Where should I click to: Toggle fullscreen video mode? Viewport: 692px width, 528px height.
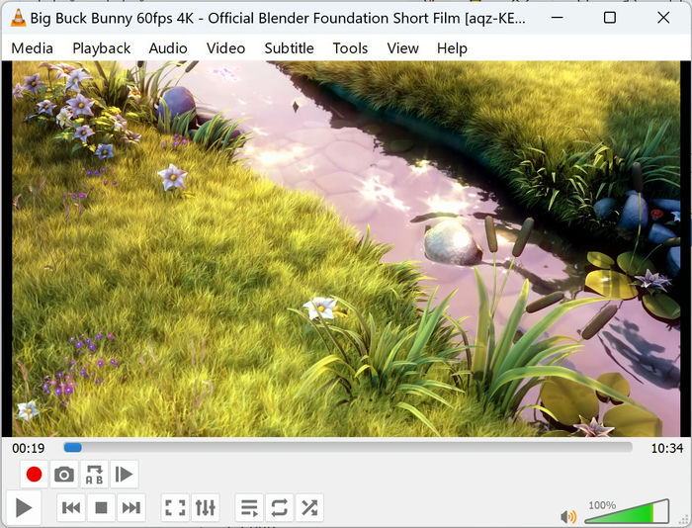coord(175,507)
